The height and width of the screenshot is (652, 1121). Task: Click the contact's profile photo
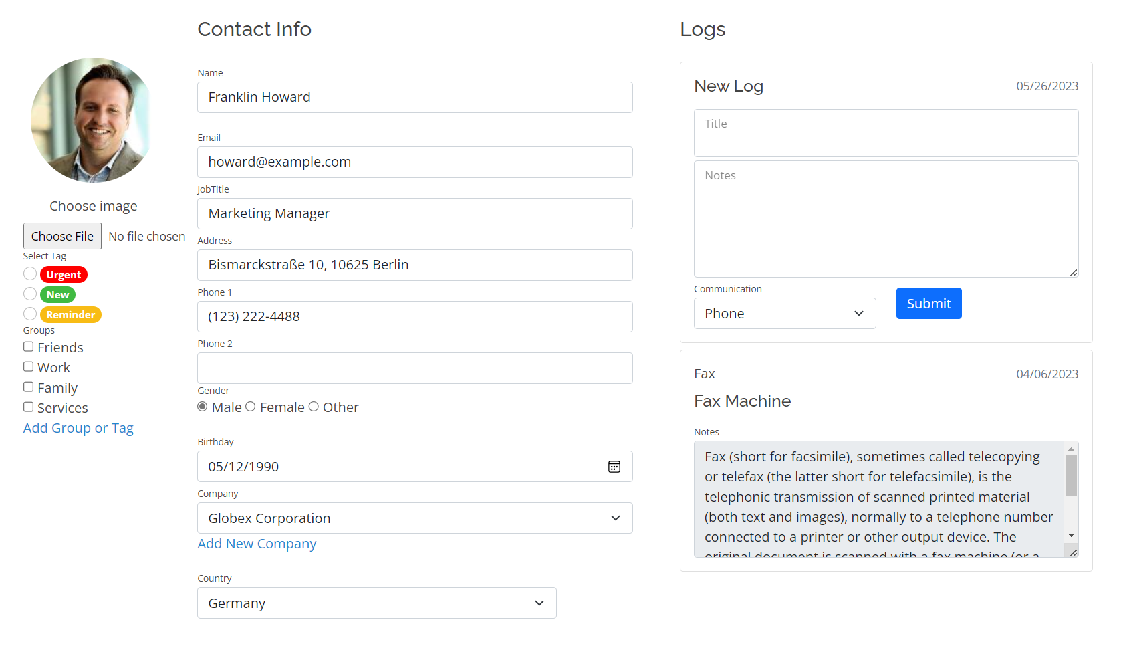[92, 120]
